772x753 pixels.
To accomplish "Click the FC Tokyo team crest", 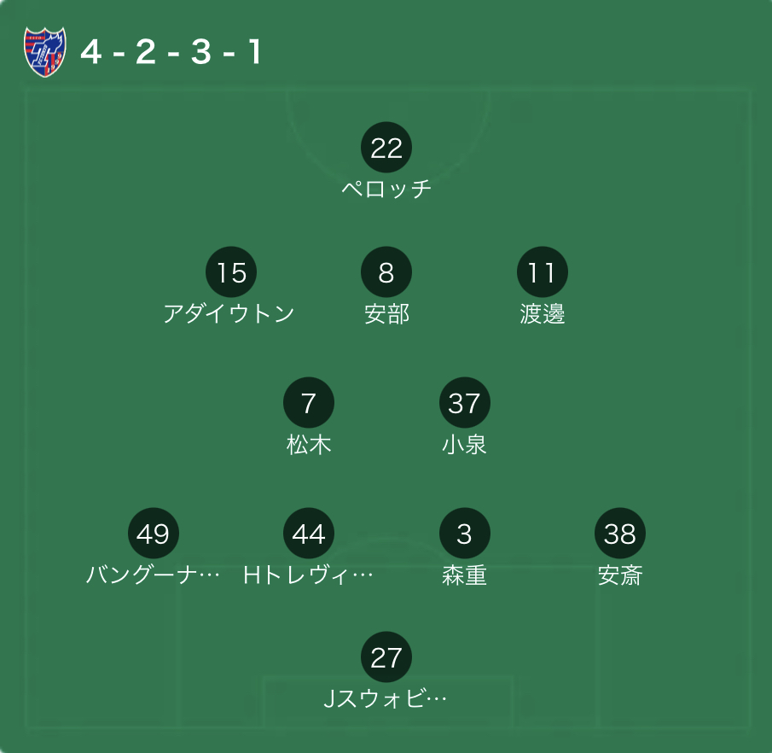I will tap(45, 52).
